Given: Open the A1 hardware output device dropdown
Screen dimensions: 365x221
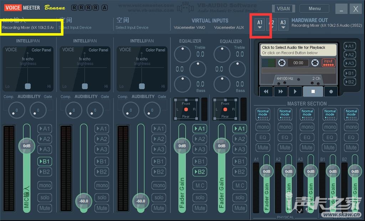Looking at the screenshot, I should (x=260, y=24).
